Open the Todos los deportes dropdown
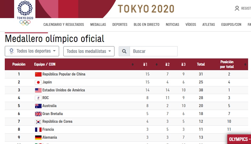Image resolution: width=251 pixels, height=144 pixels. tap(32, 51)
